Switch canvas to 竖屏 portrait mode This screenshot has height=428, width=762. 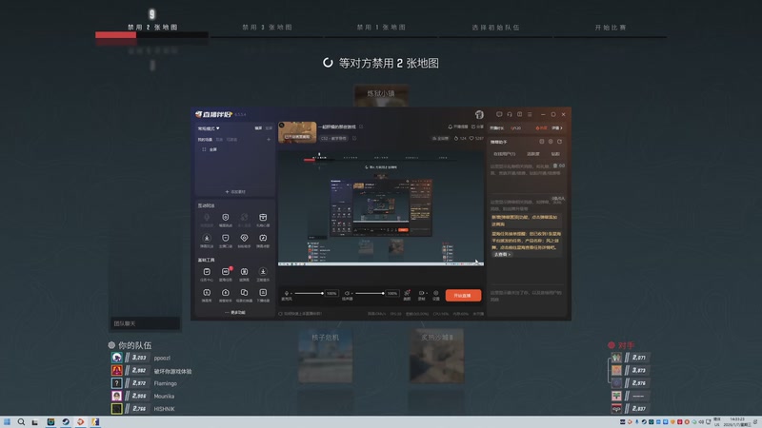(x=269, y=128)
